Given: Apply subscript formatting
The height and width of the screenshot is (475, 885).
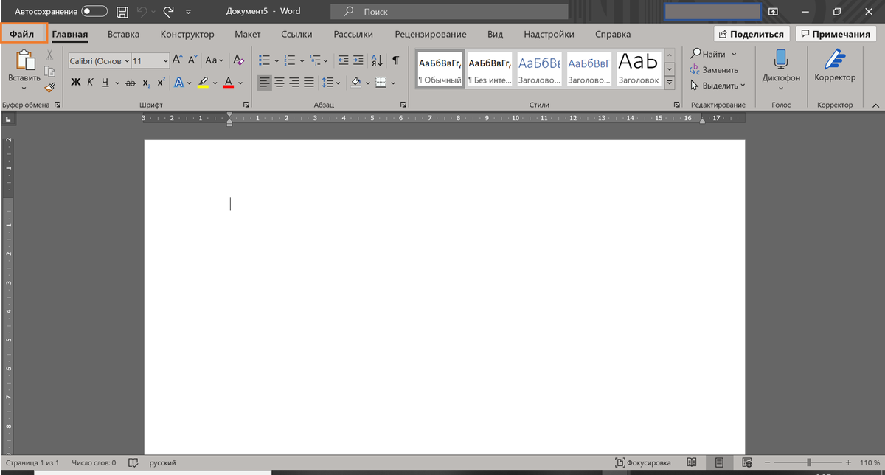Looking at the screenshot, I should coord(146,83).
